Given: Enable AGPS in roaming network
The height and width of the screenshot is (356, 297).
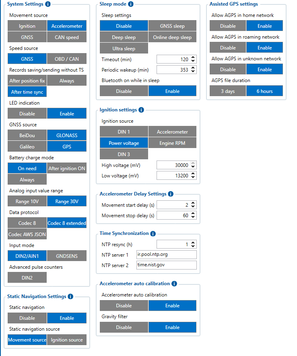Looking at the screenshot, I should pyautogui.click(x=264, y=48).
